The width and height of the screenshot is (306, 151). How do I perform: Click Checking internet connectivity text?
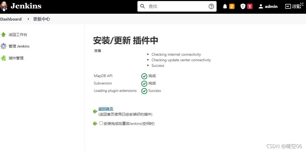(x=176, y=54)
